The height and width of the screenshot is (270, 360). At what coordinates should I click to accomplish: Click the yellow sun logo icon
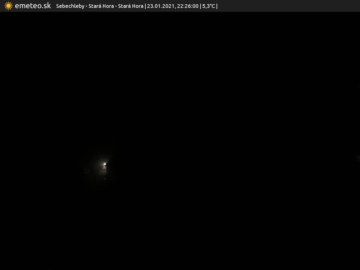click(x=8, y=6)
